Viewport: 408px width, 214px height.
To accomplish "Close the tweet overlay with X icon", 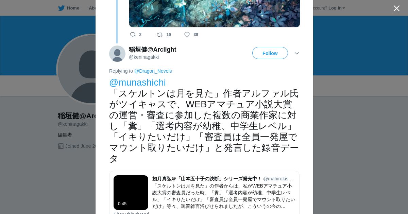I will [x=396, y=8].
